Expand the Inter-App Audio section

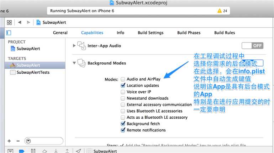click(x=74, y=46)
